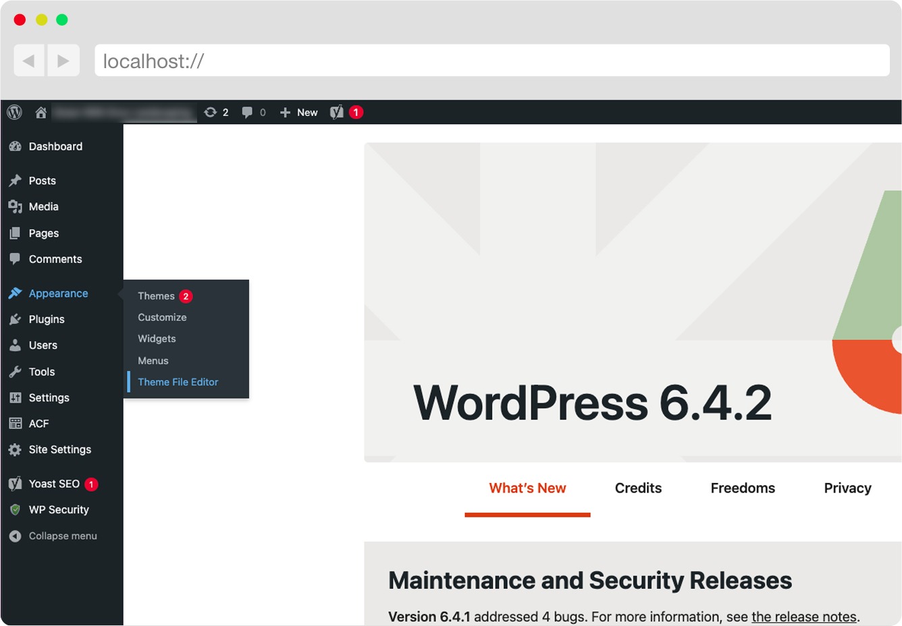Open Site Settings menu item

(x=61, y=450)
